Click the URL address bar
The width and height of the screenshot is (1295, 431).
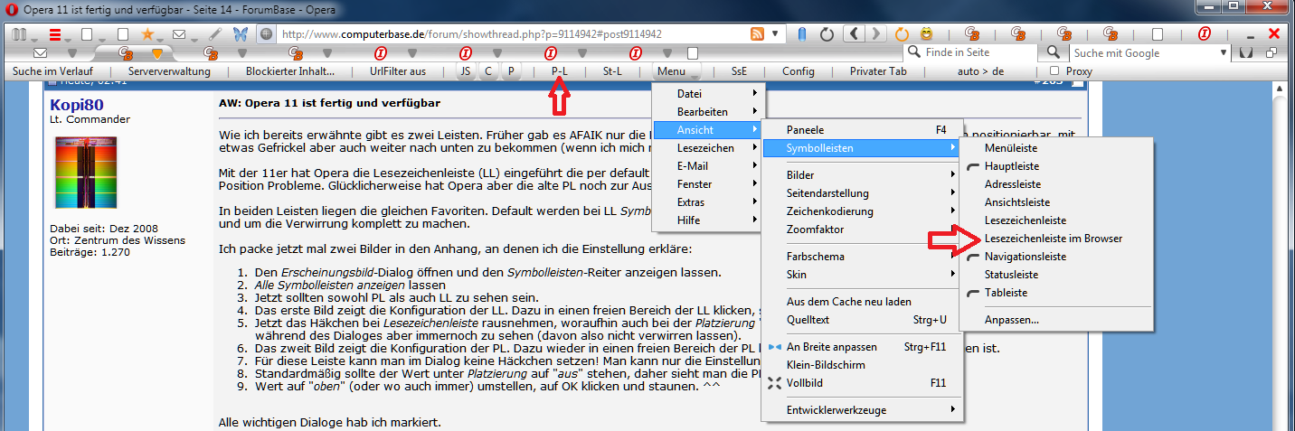click(514, 34)
